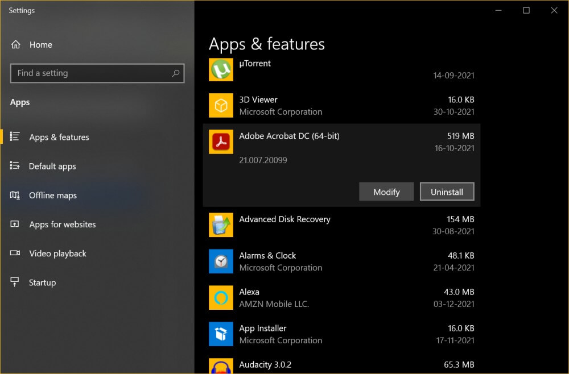Open Apps for websites settings
Screen dimensions: 569x374
[x=63, y=224]
